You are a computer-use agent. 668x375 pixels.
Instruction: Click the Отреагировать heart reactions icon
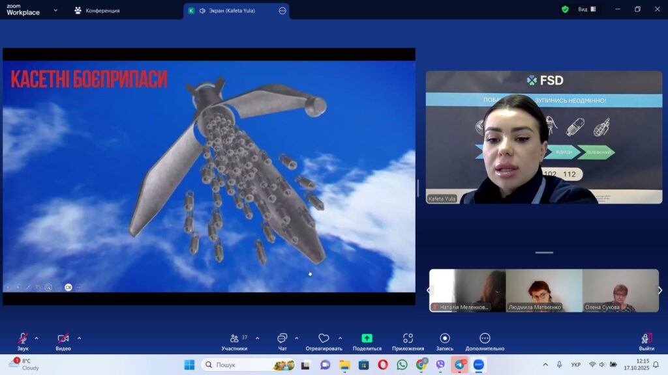click(324, 339)
